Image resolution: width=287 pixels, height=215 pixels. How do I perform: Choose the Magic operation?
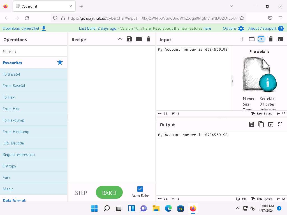point(8,189)
